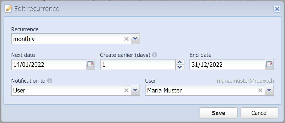
Task: Open the End date calendar picker
Action: coord(269,65)
